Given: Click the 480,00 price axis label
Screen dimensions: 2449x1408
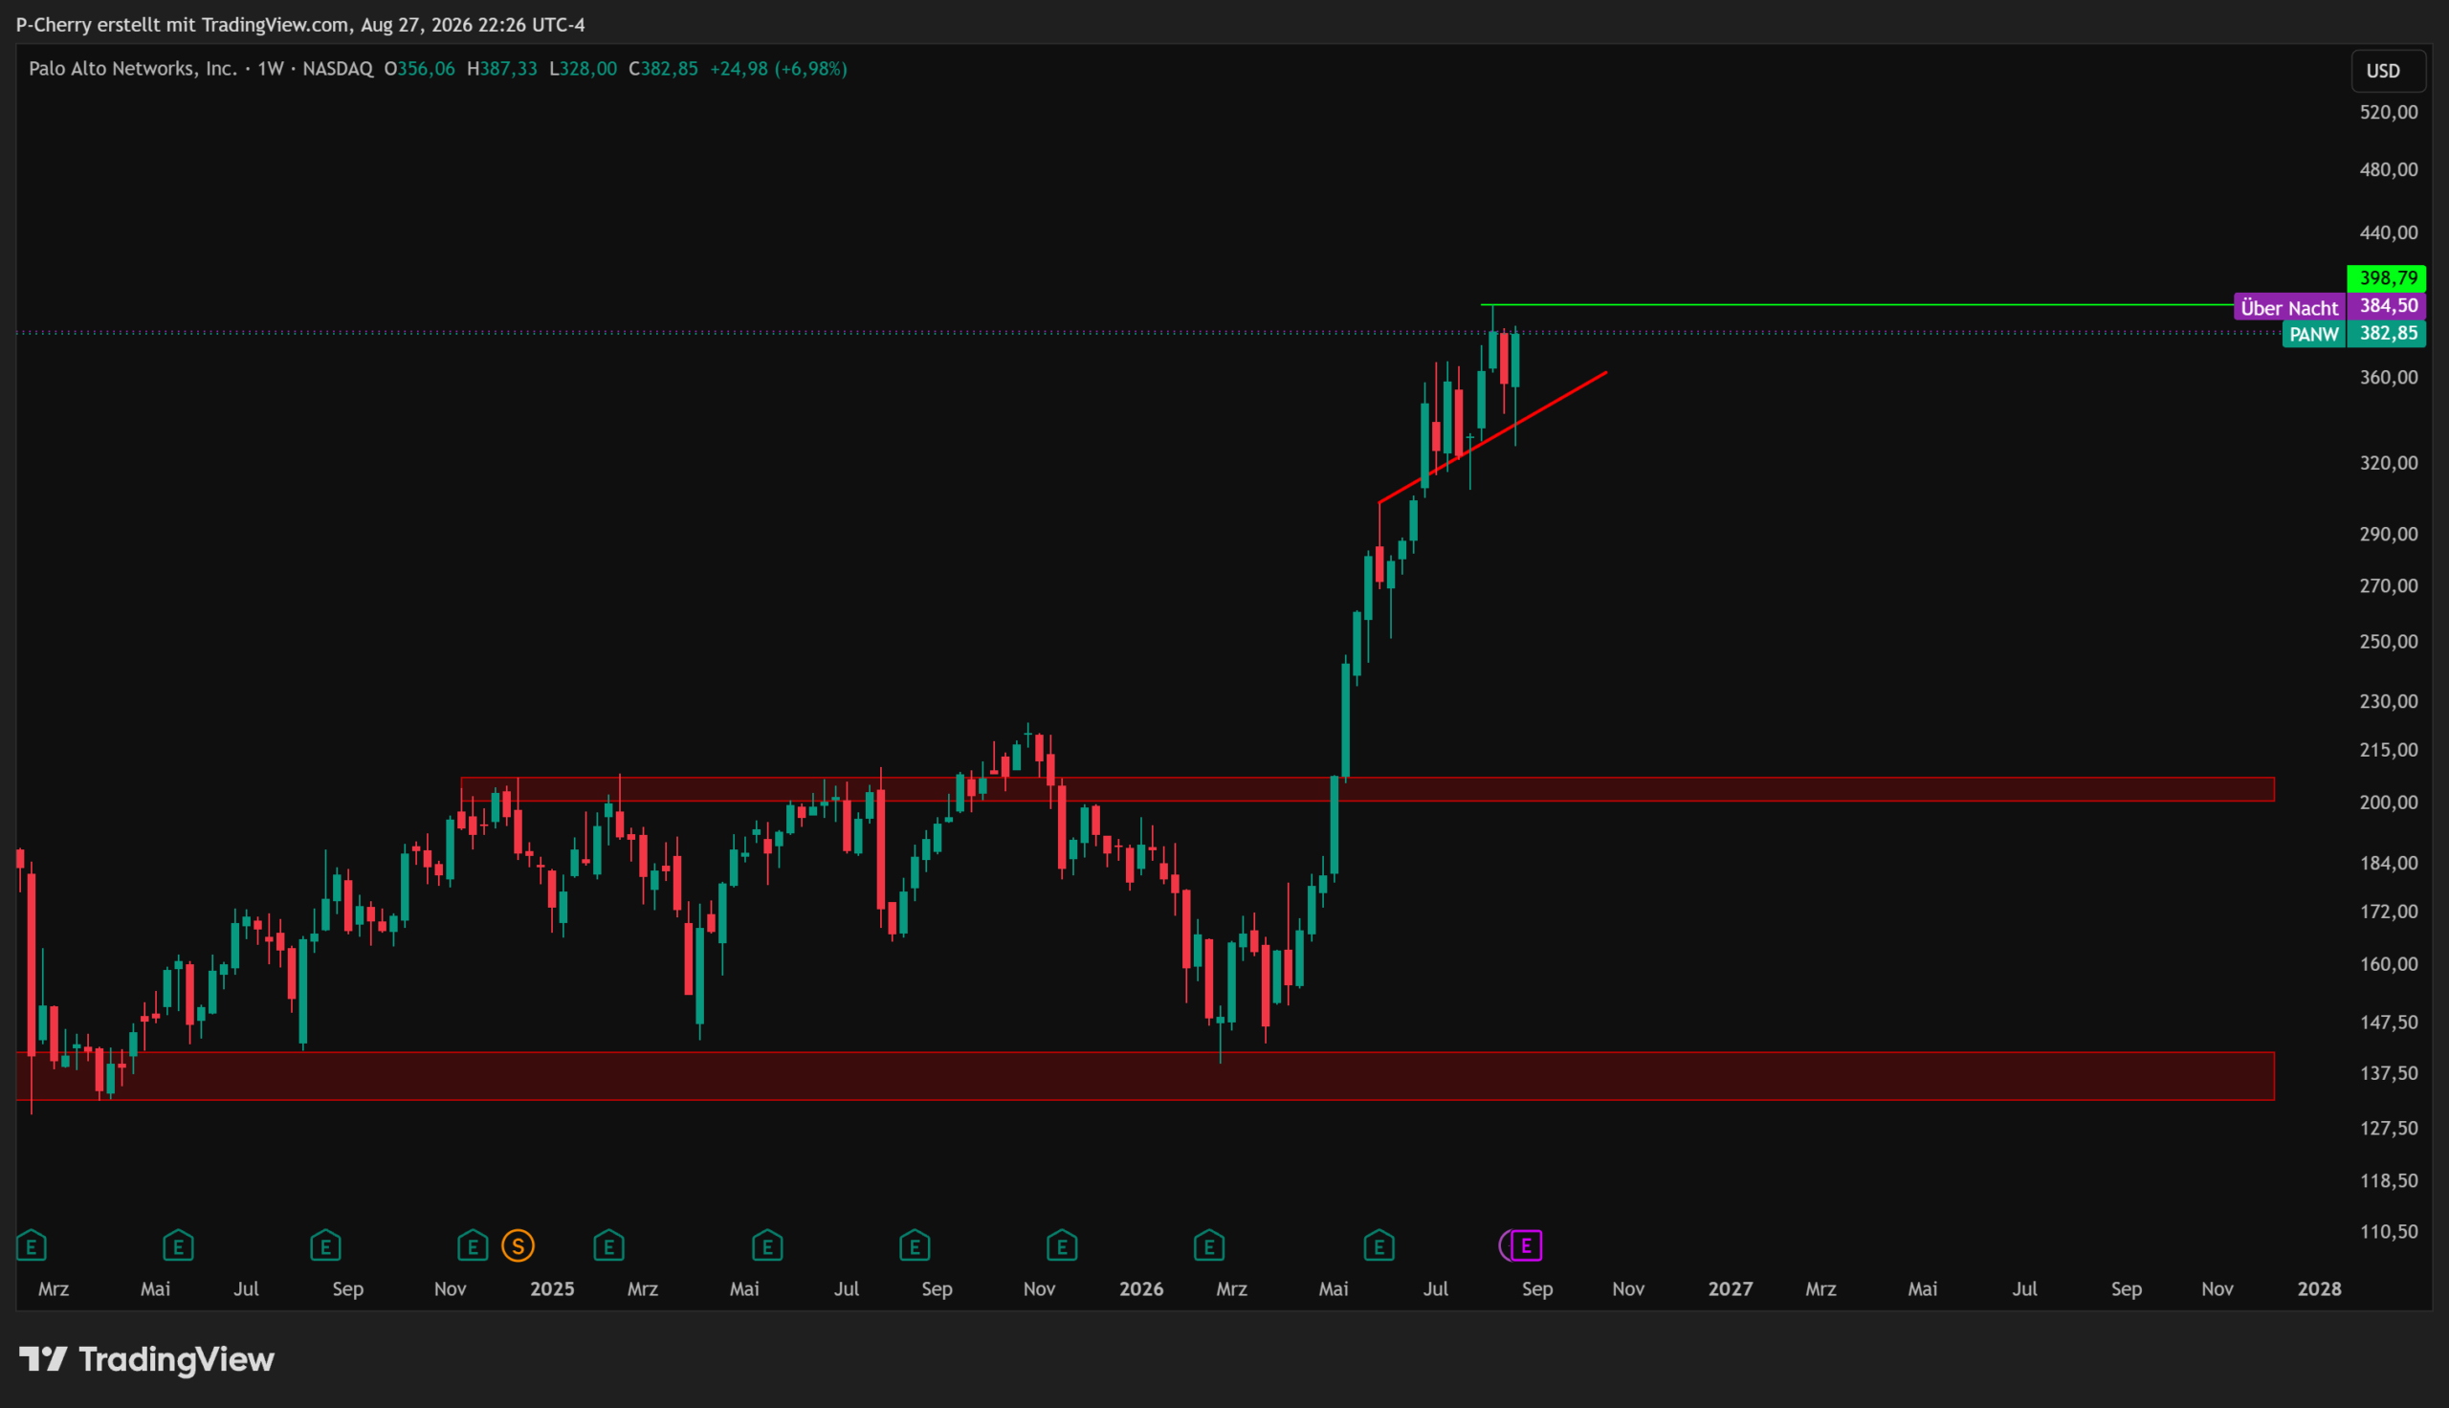Looking at the screenshot, I should [x=2388, y=169].
